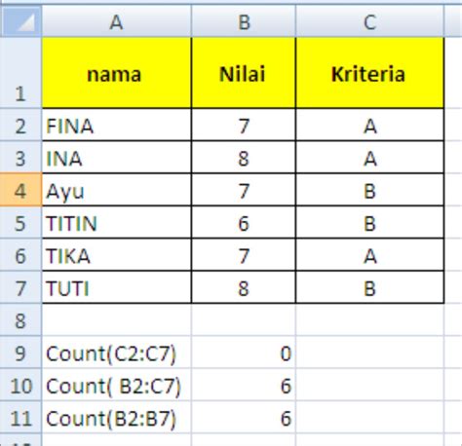Select row 9 header
The height and width of the screenshot is (446, 462).
[x=20, y=353]
